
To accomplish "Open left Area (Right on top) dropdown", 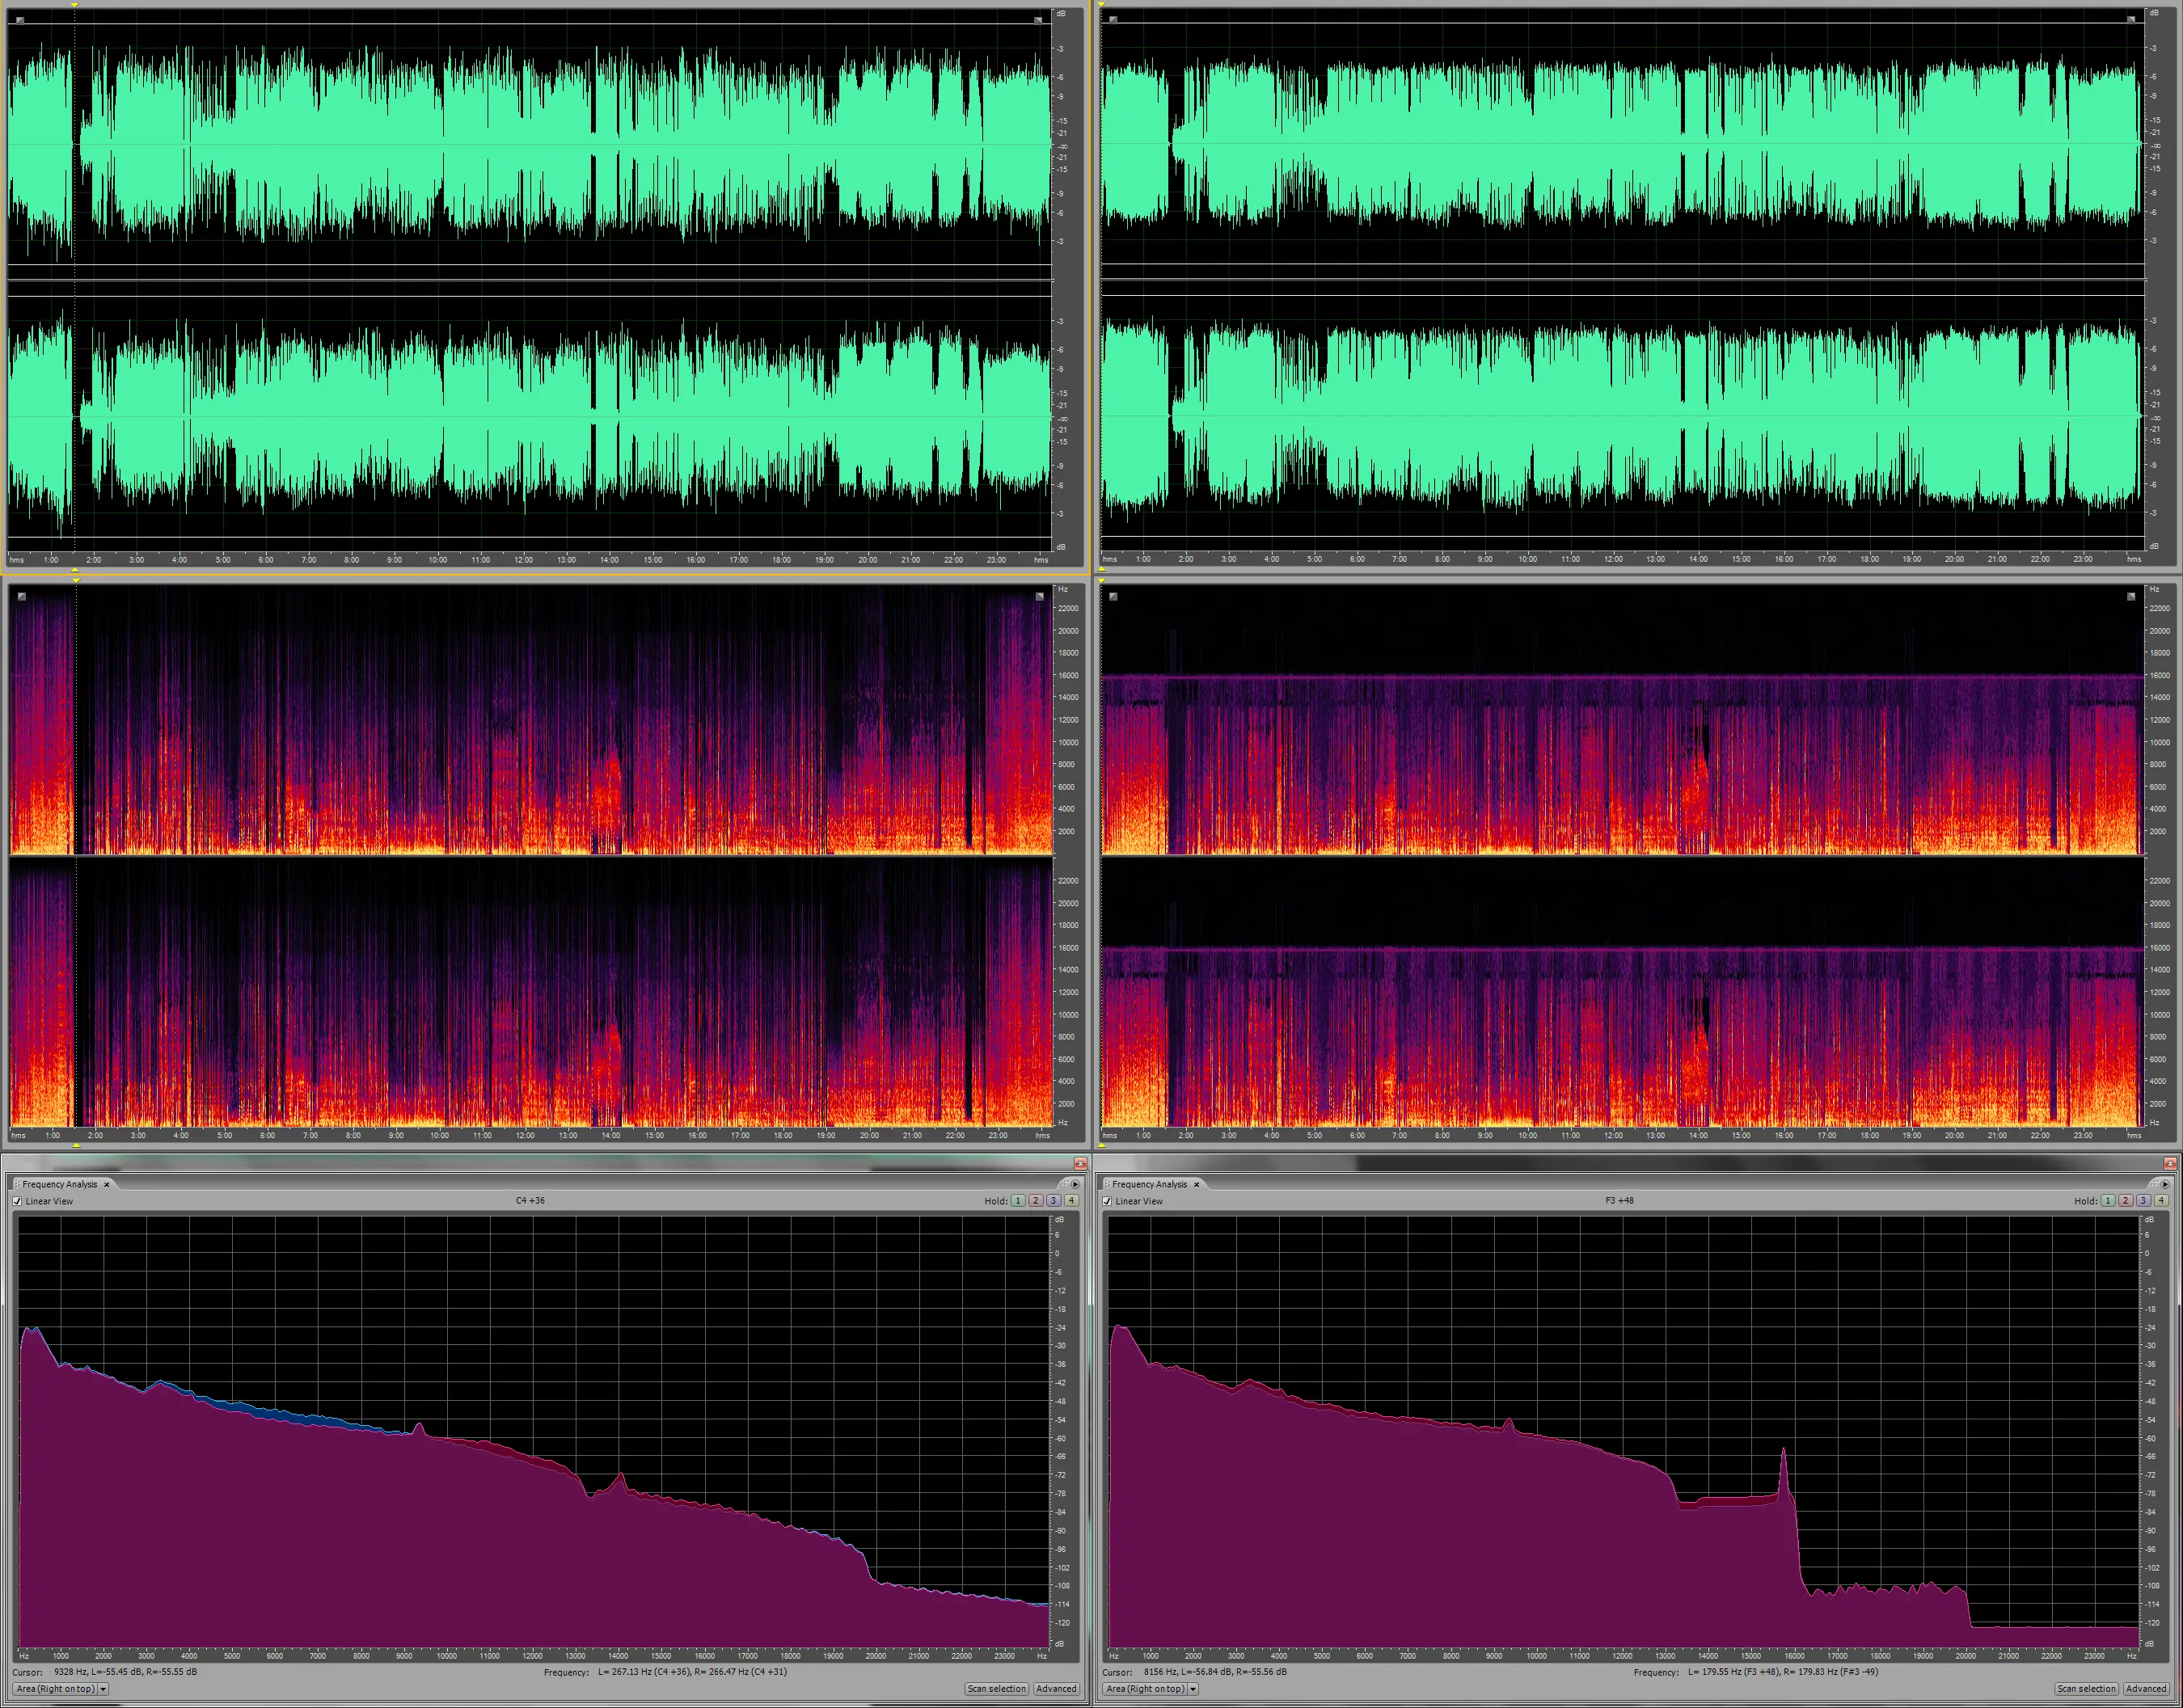I will [55, 1689].
